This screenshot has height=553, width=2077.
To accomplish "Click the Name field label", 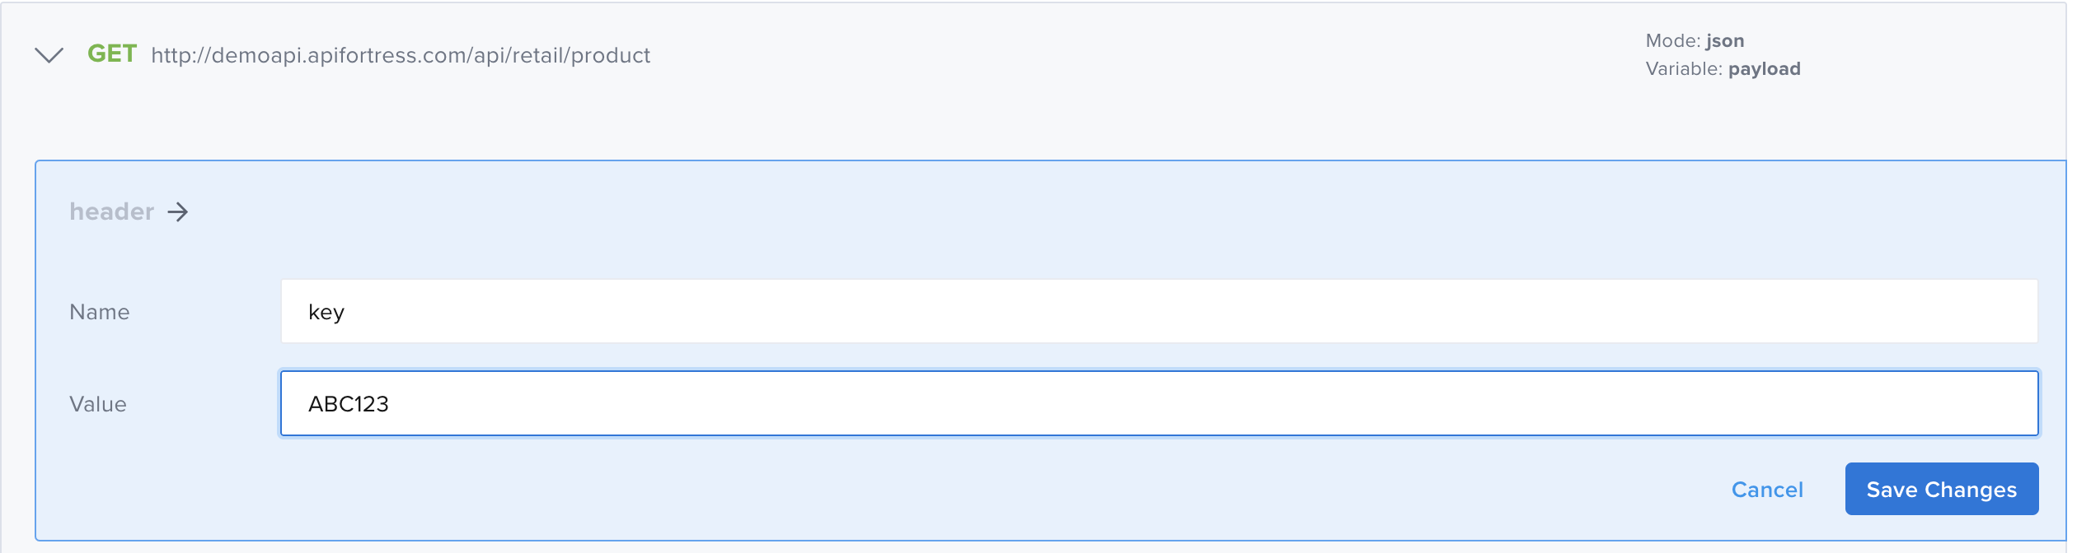I will (x=100, y=312).
